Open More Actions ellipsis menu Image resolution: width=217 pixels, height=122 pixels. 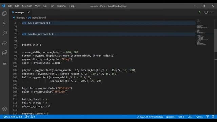click(x=212, y=12)
